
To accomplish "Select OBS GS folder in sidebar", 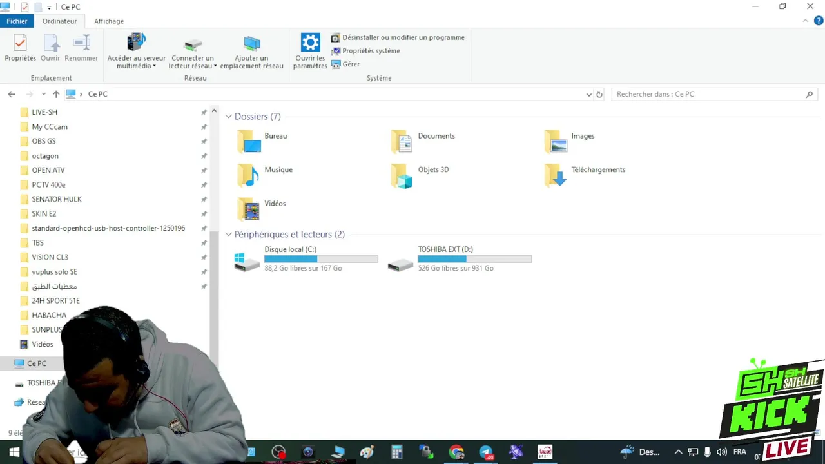I will (44, 141).
